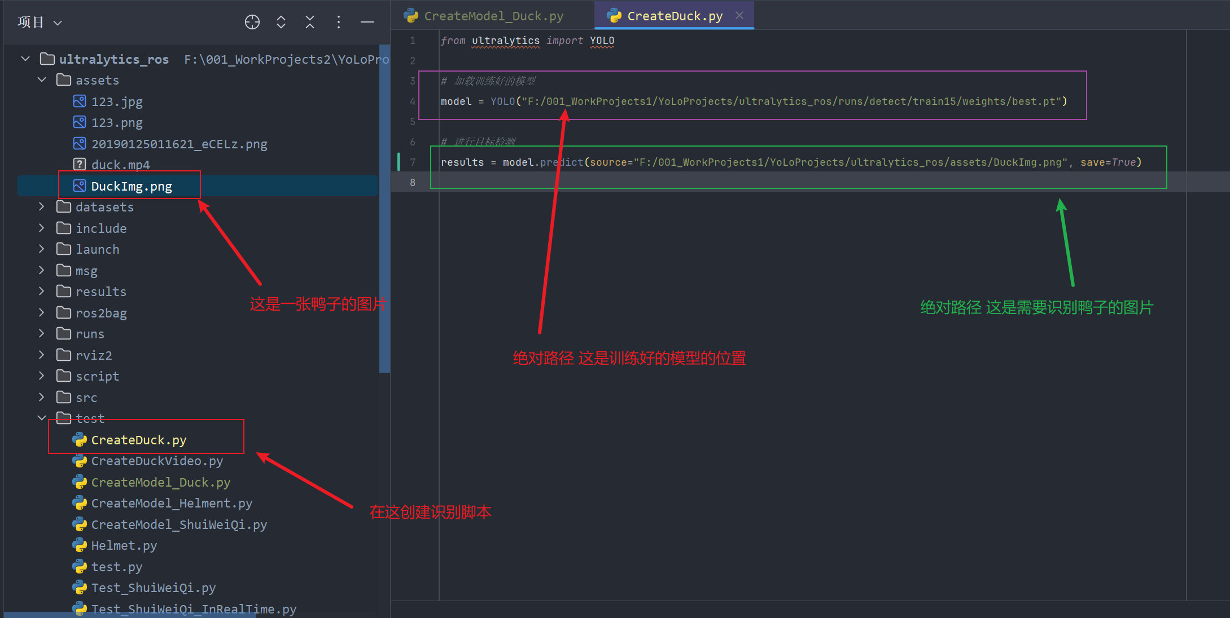Select the results folder
This screenshot has width=1230, height=618.
pyautogui.click(x=101, y=292)
